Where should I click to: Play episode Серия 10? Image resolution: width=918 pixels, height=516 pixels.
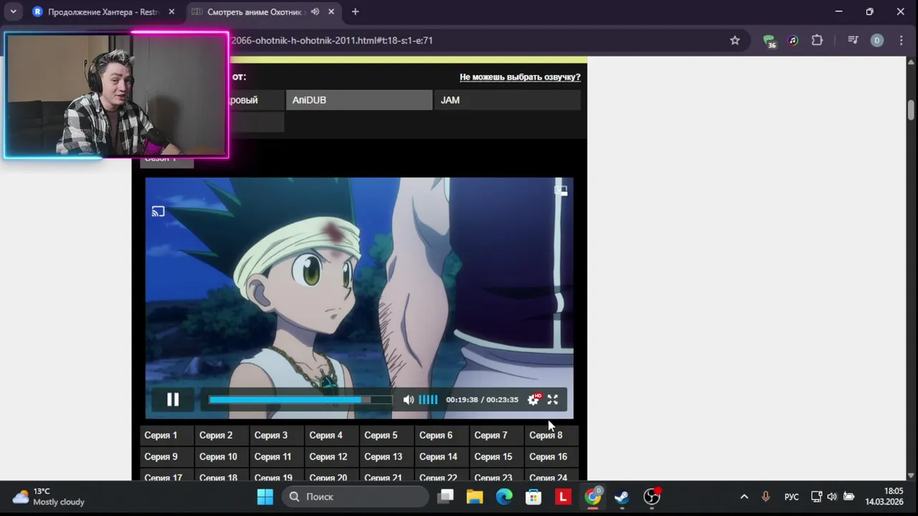222,457
